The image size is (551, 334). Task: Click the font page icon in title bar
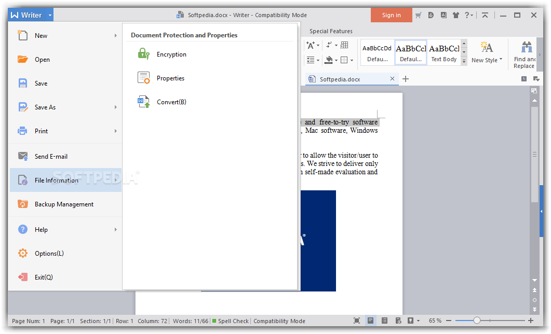pyautogui.click(x=444, y=15)
